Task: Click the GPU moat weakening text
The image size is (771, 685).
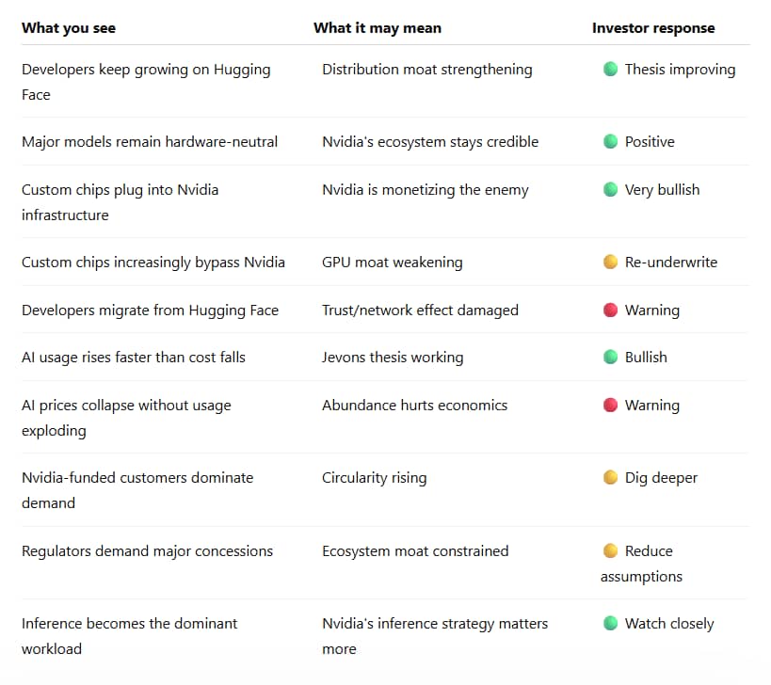Action: (392, 263)
